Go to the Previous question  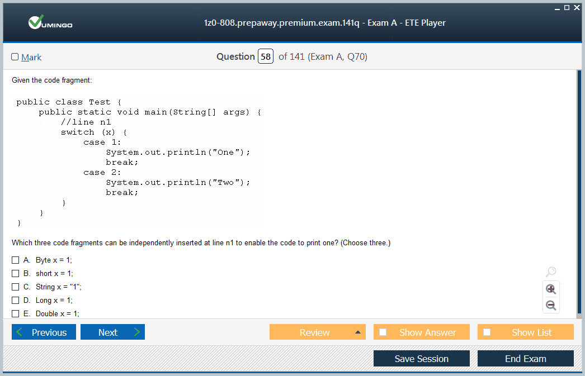click(43, 332)
